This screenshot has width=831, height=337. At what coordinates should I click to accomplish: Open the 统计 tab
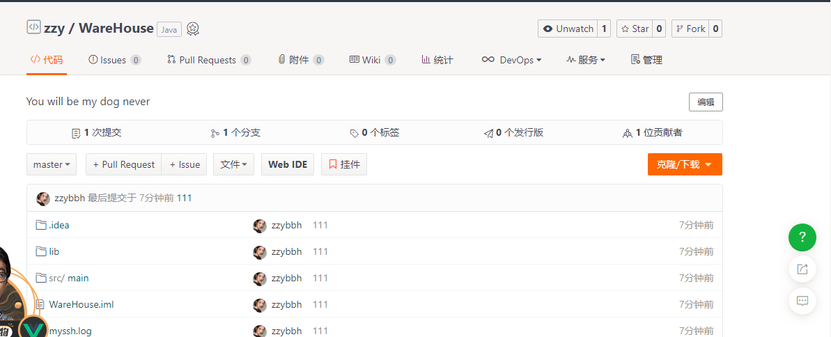click(x=437, y=60)
